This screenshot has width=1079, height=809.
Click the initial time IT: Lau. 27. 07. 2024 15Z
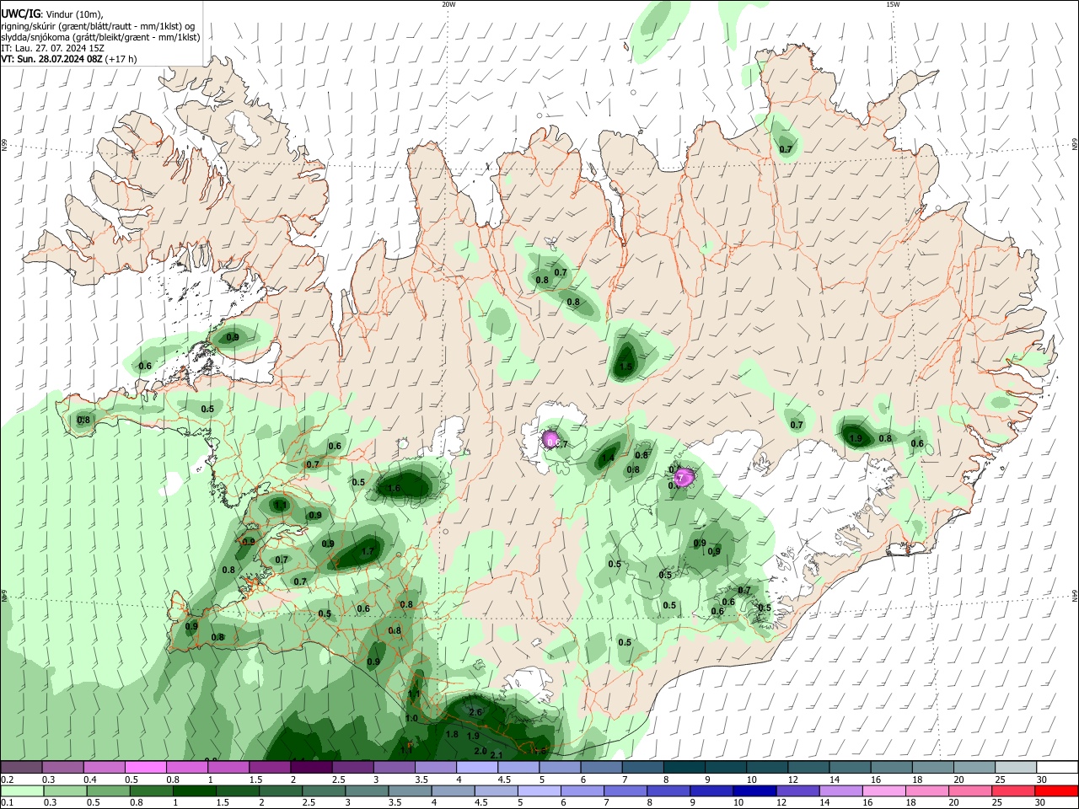pyautogui.click(x=52, y=48)
